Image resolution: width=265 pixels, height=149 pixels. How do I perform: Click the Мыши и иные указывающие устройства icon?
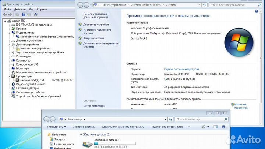[x=13, y=72]
